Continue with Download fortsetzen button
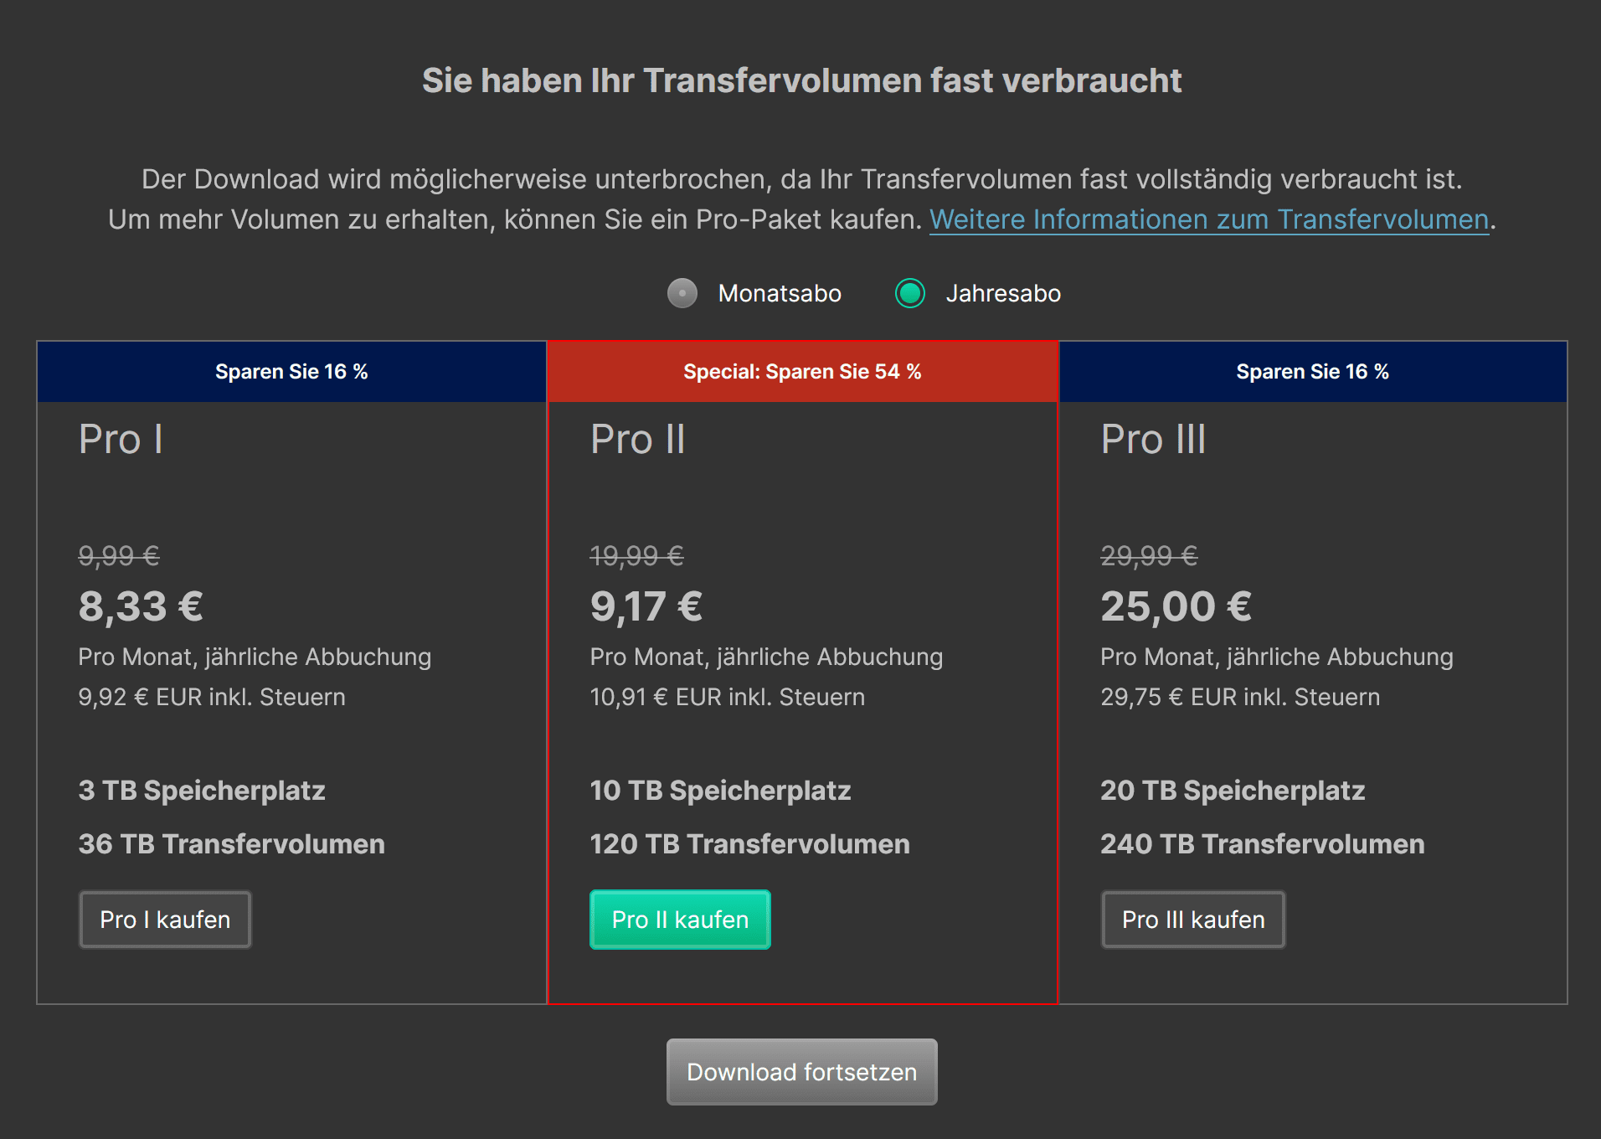The height and width of the screenshot is (1139, 1601). pos(801,1072)
